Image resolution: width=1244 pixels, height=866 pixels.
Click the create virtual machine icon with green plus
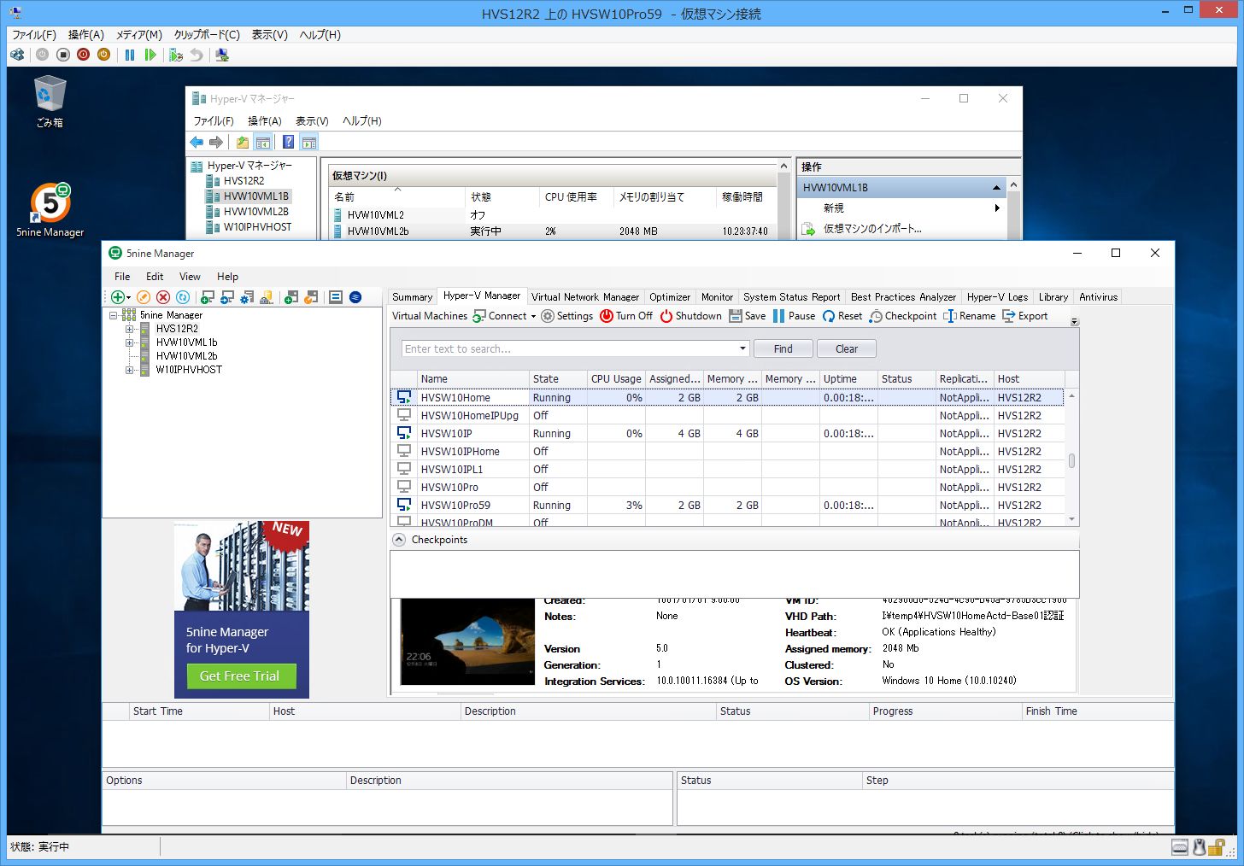pyautogui.click(x=207, y=297)
